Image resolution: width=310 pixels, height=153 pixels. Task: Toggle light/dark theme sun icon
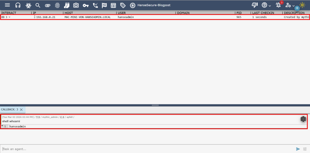(302, 5)
